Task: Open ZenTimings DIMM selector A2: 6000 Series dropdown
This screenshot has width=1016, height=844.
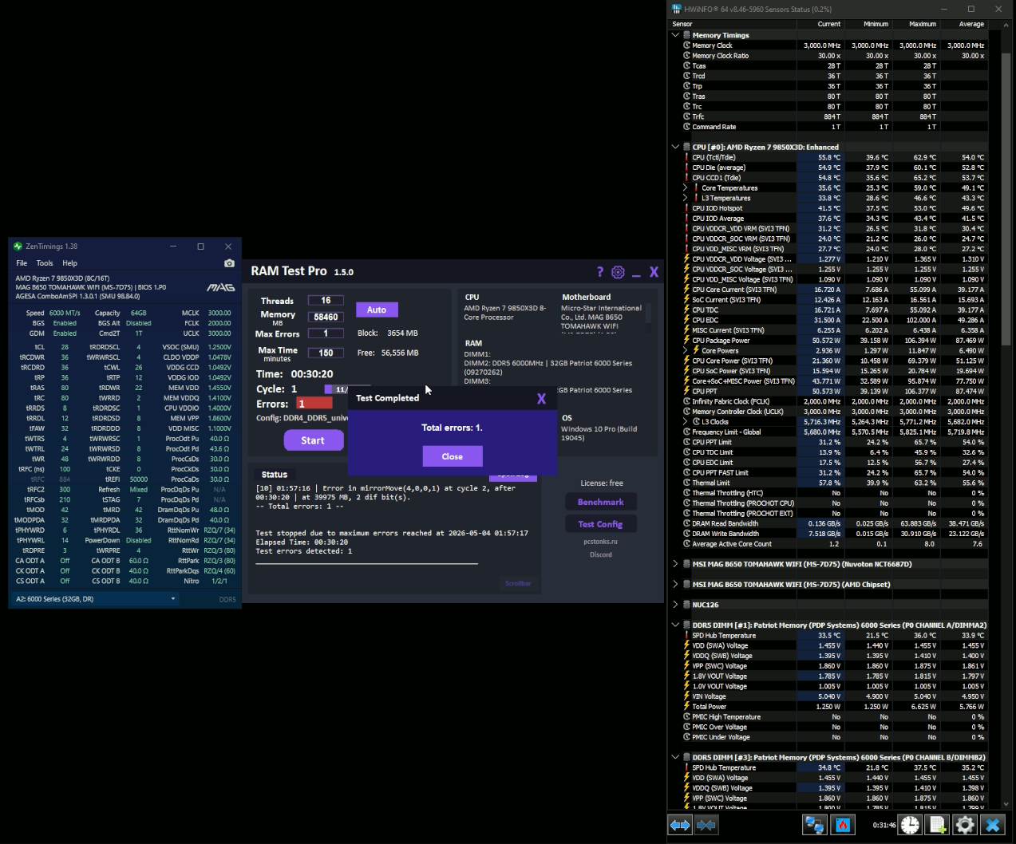Action: pos(95,598)
